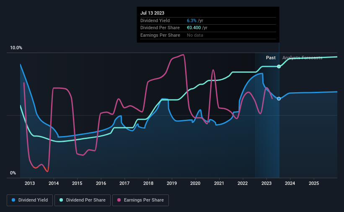The height and width of the screenshot is (212, 344).
Task: Click the 2015 x-axis label
Action: coord(77,183)
